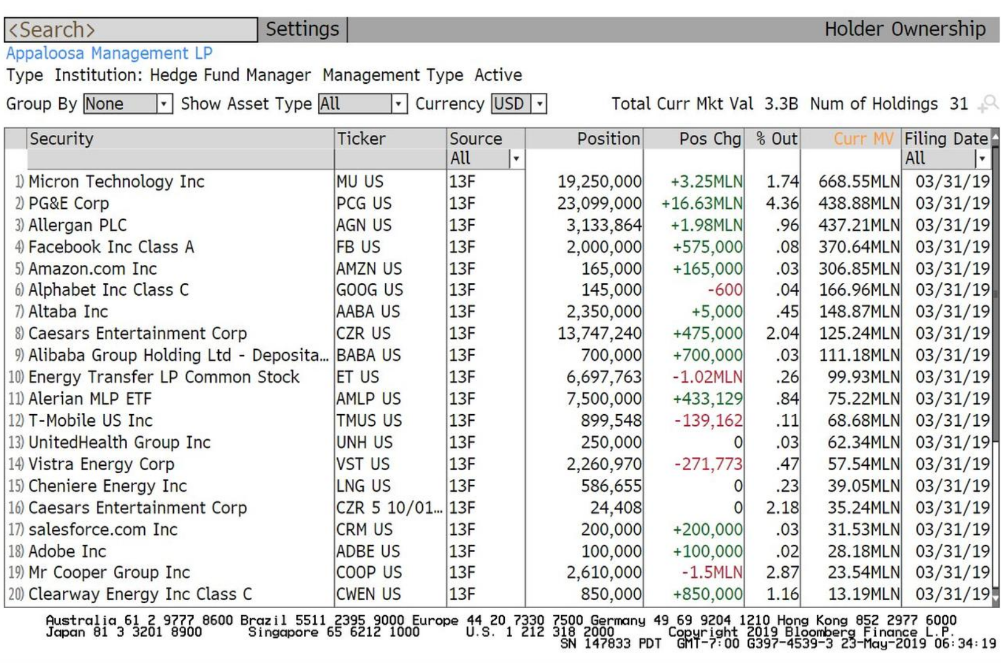
Task: Open the Currency USD dropdown
Action: [519, 104]
